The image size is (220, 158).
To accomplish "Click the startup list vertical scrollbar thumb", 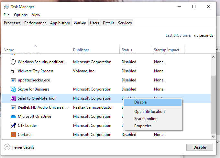I will [x=214, y=104].
